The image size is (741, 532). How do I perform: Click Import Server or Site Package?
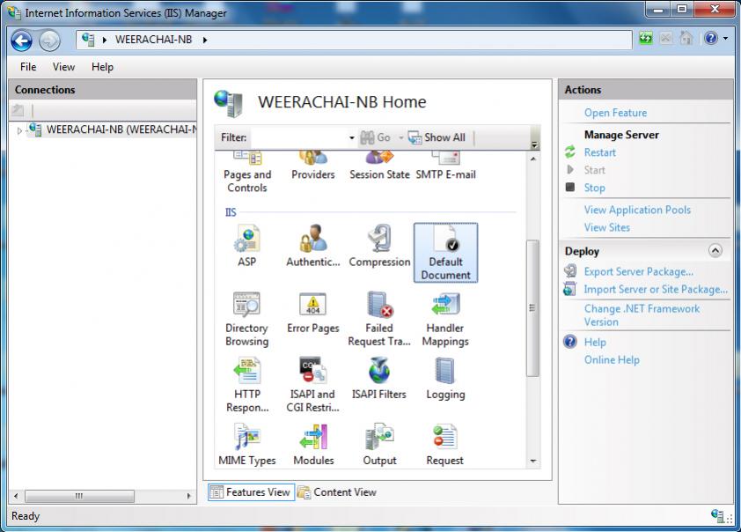tap(656, 289)
